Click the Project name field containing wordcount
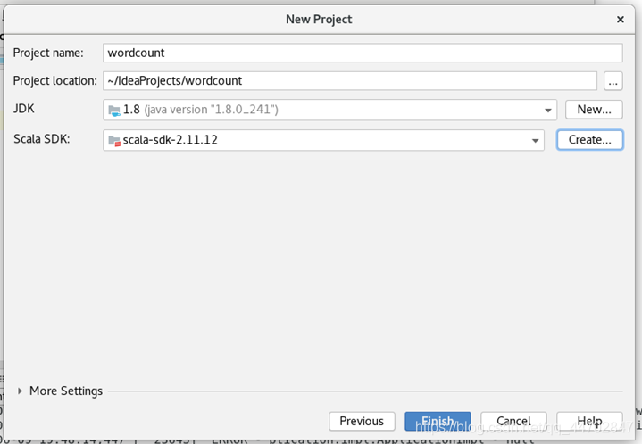Viewport: 642px width, 444px height. (x=363, y=53)
